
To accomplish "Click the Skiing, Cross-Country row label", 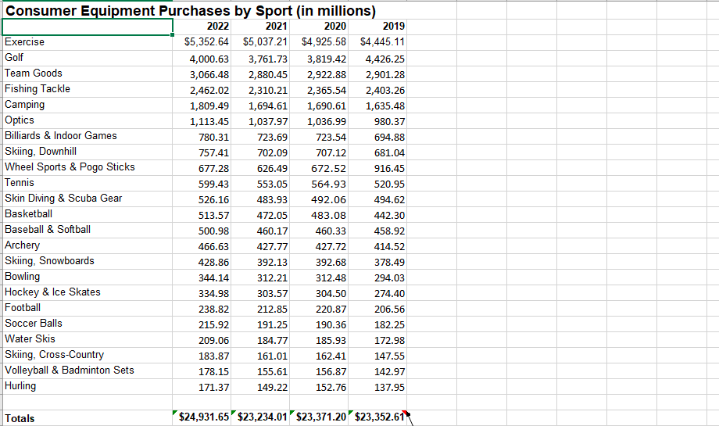I will (55, 355).
